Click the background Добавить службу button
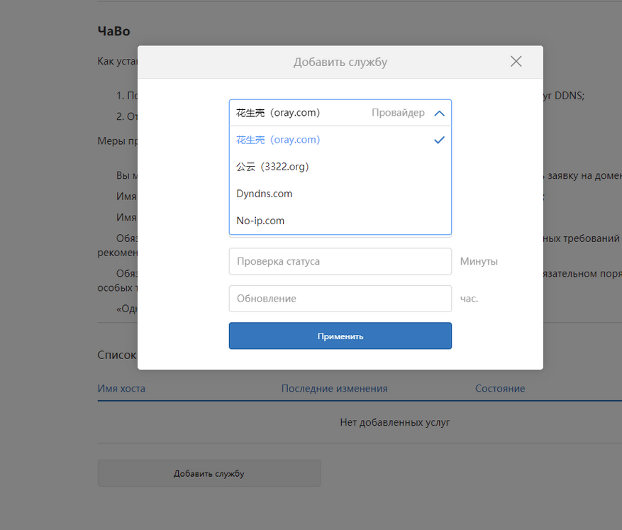The image size is (622, 530). [x=209, y=473]
